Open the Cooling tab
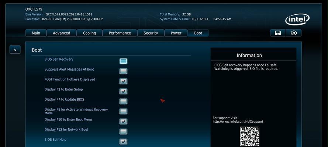328x147 pixels. 89,33
